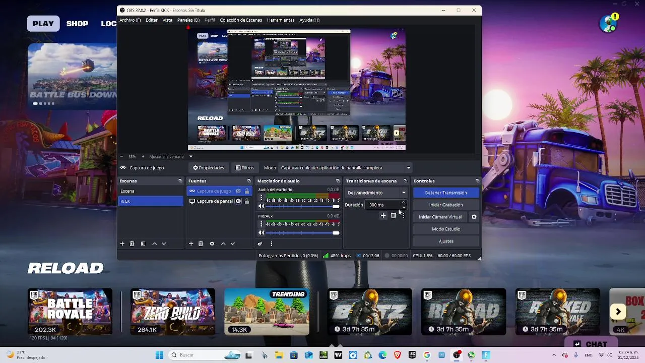Image resolution: width=645 pixels, height=363 pixels.
Task: Increase Duración value with up arrow
Action: 404,203
